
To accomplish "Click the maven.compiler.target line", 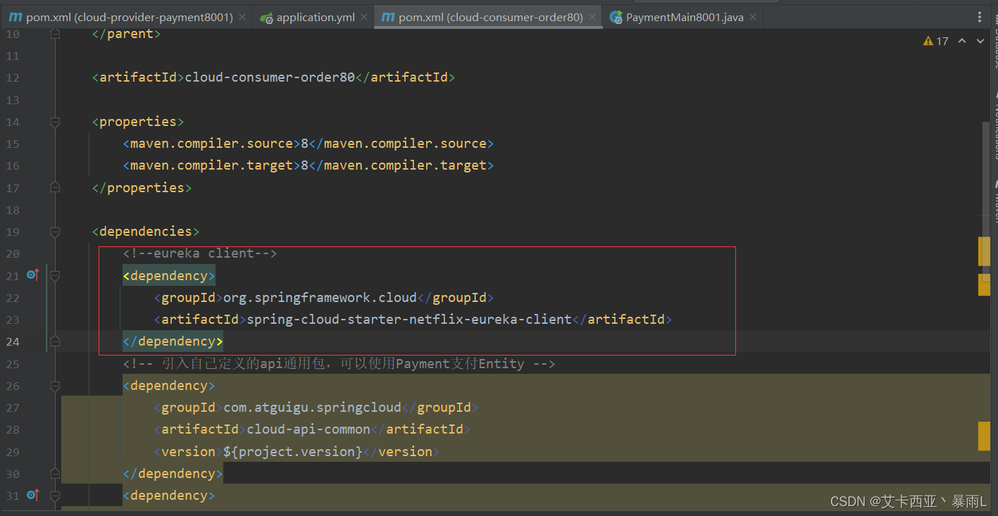I will click(x=308, y=165).
